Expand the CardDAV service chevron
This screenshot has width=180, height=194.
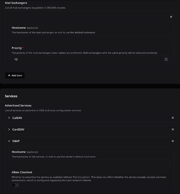9,130
